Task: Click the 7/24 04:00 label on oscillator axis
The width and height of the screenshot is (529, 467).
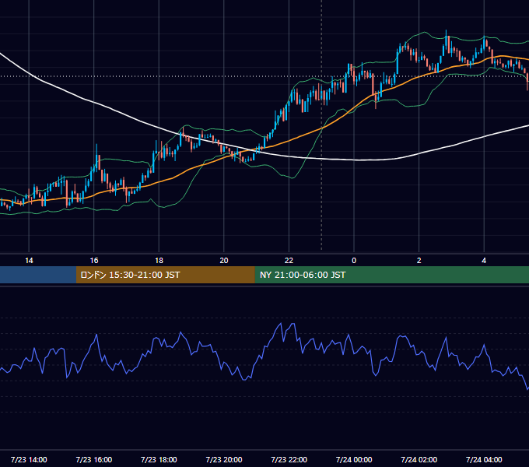Action: click(x=484, y=459)
